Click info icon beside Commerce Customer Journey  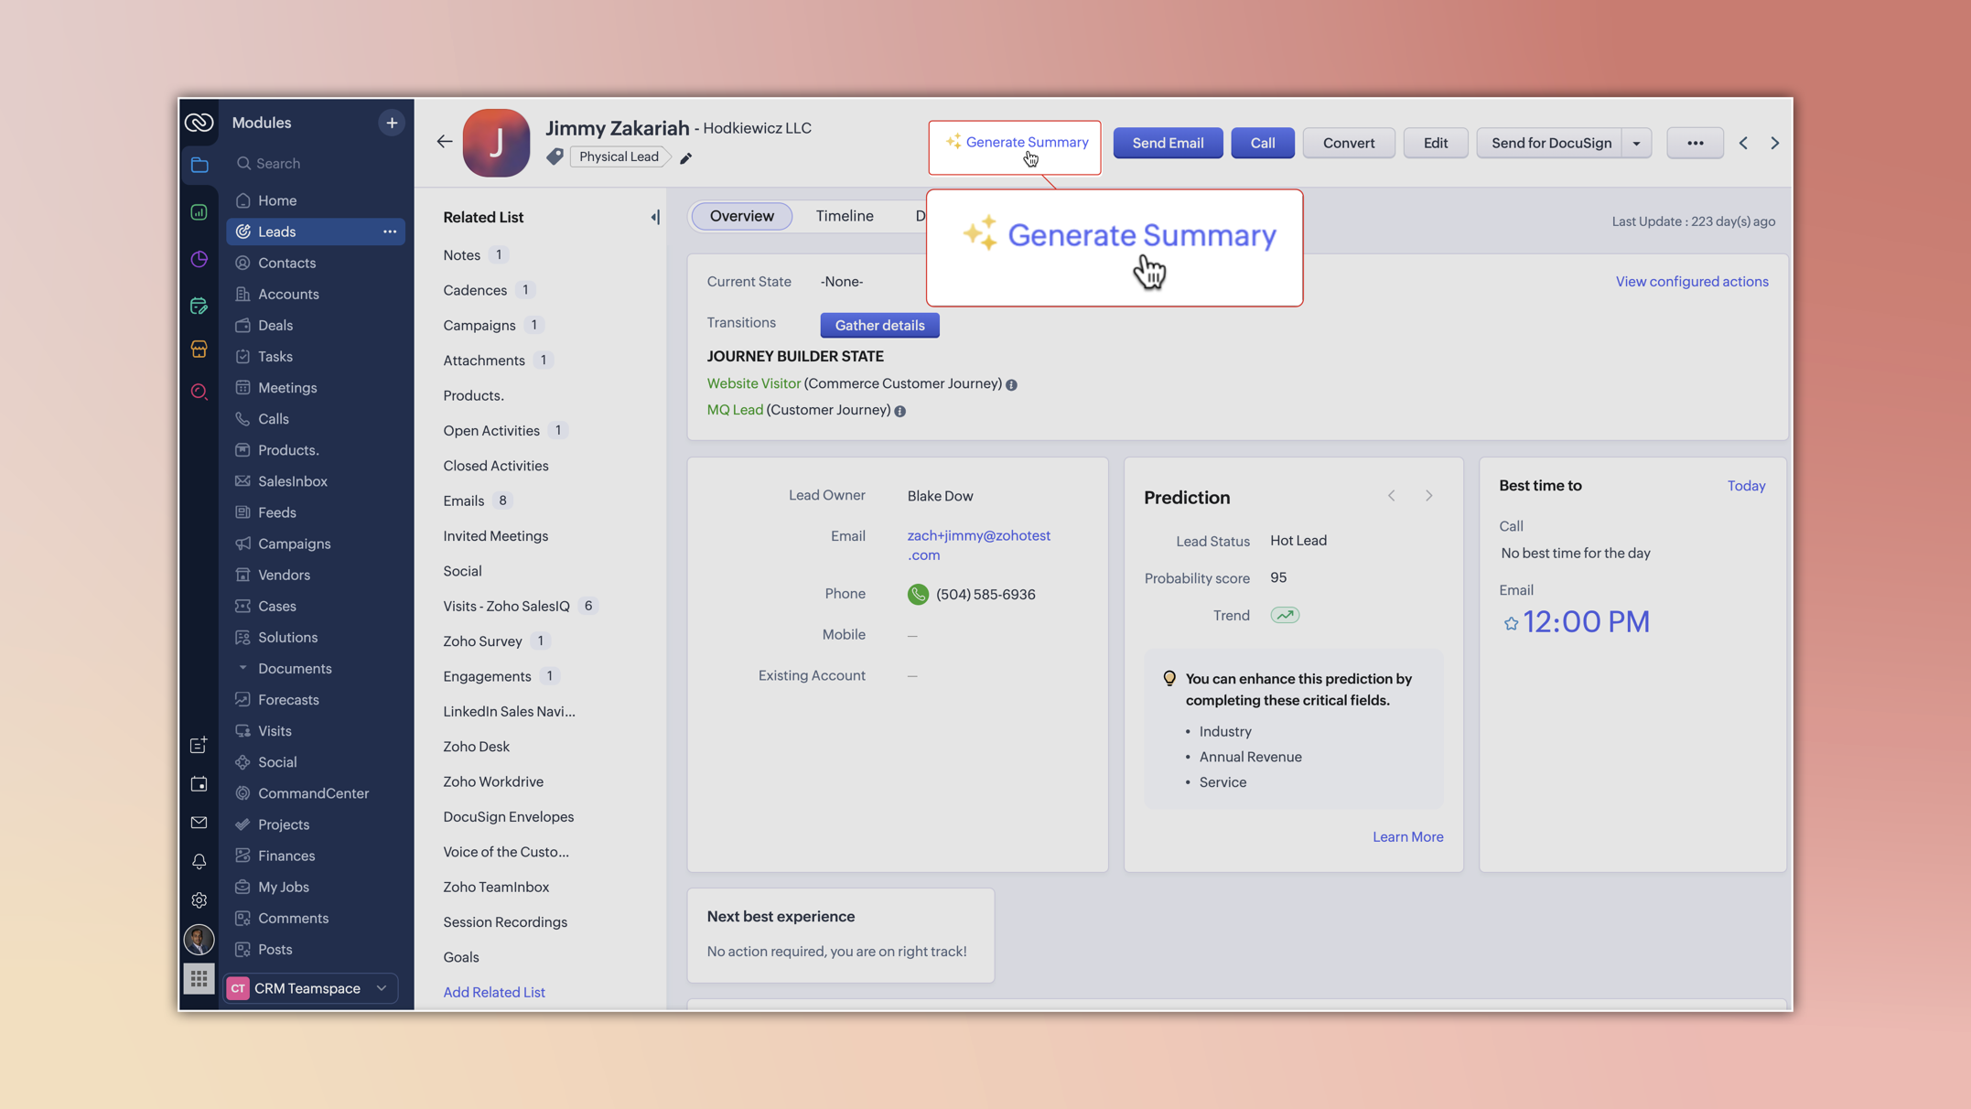tap(1011, 385)
